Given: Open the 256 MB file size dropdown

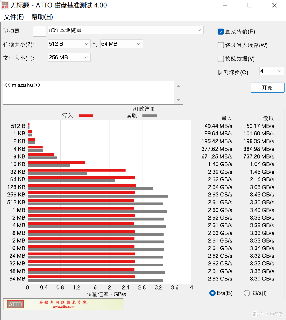Looking at the screenshot, I should (69, 57).
